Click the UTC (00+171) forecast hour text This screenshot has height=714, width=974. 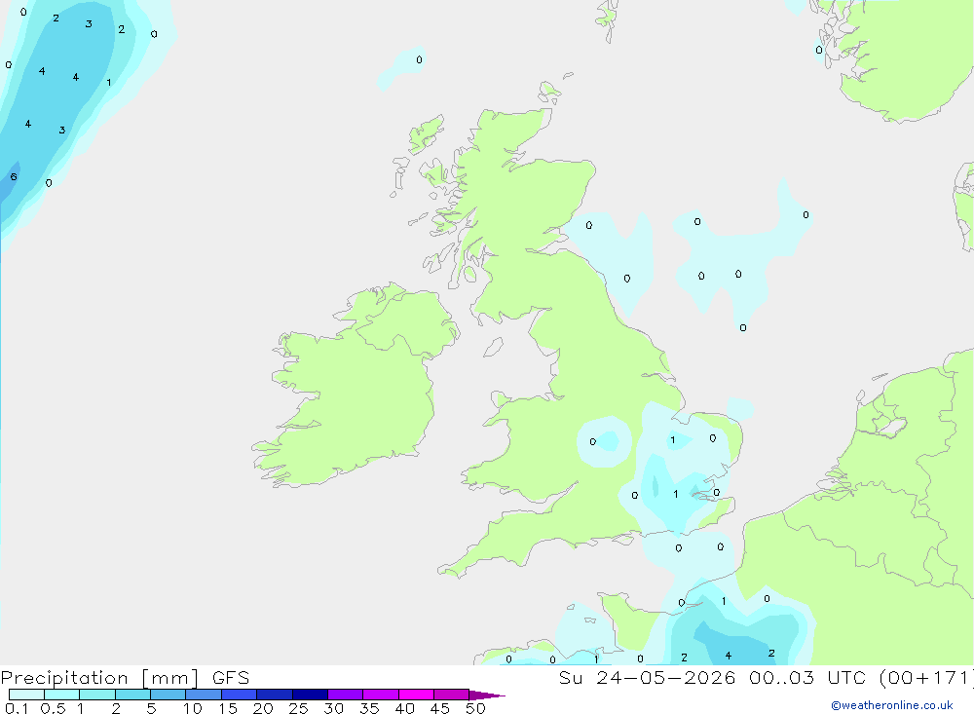click(x=899, y=677)
